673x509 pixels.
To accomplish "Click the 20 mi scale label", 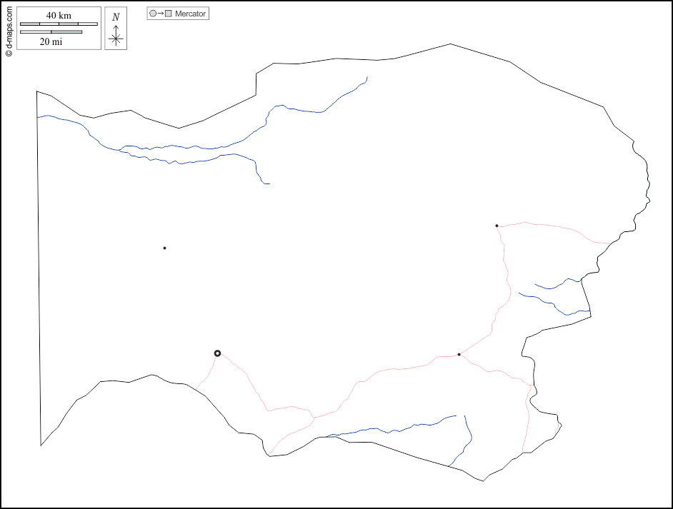I will [51, 42].
